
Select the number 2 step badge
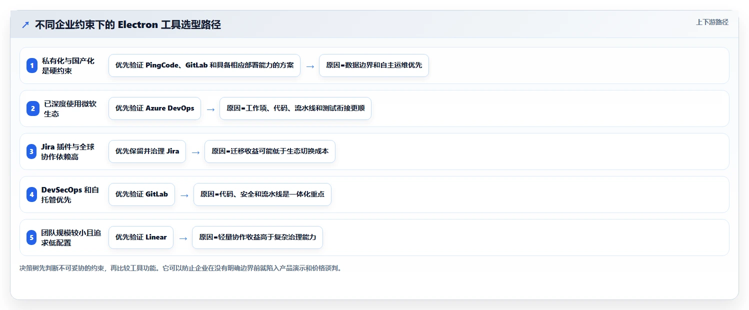[x=32, y=108]
